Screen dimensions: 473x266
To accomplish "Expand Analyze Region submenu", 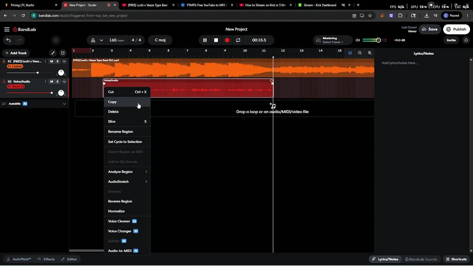I will pyautogui.click(x=127, y=172).
